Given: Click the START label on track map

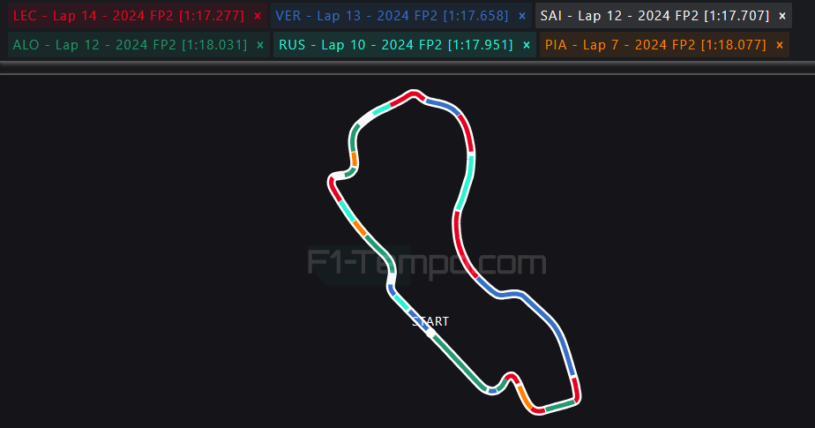Looking at the screenshot, I should coord(430,321).
